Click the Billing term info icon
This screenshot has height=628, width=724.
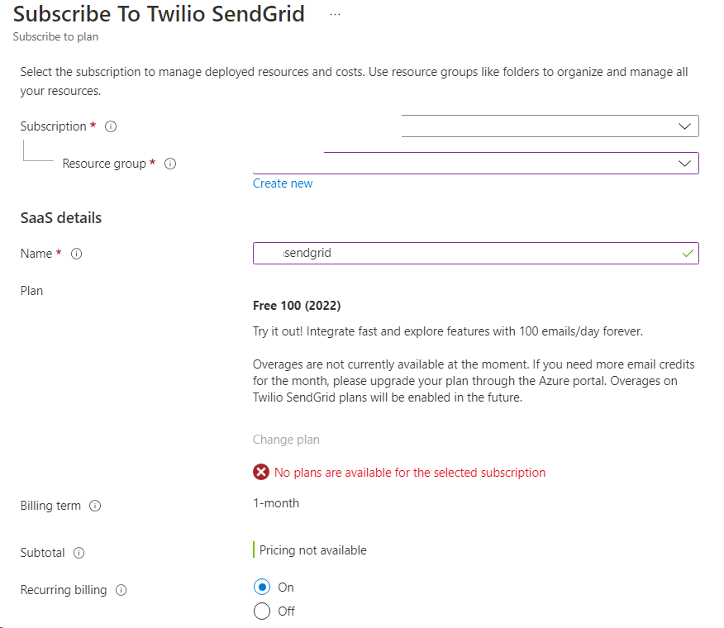pos(95,506)
